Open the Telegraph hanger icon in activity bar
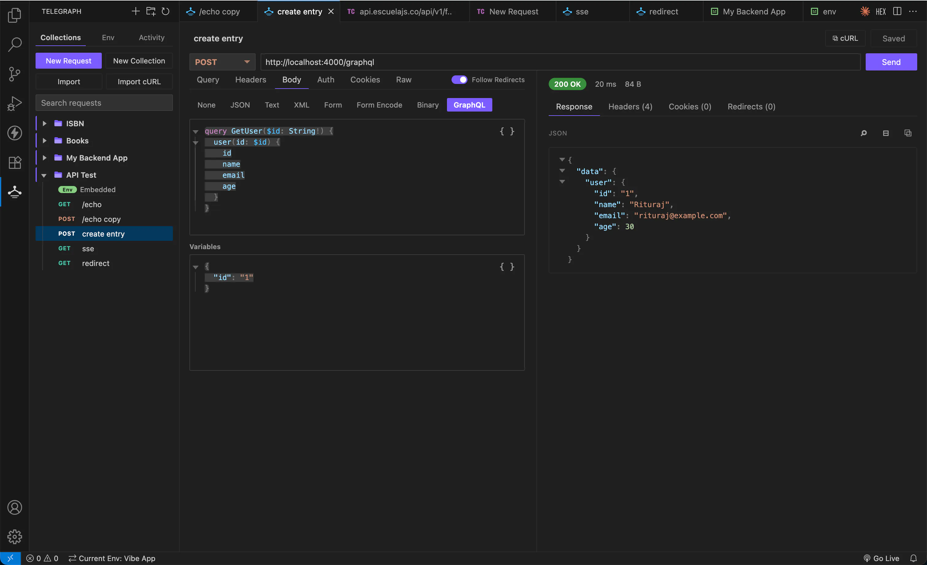927x565 pixels. click(x=14, y=192)
